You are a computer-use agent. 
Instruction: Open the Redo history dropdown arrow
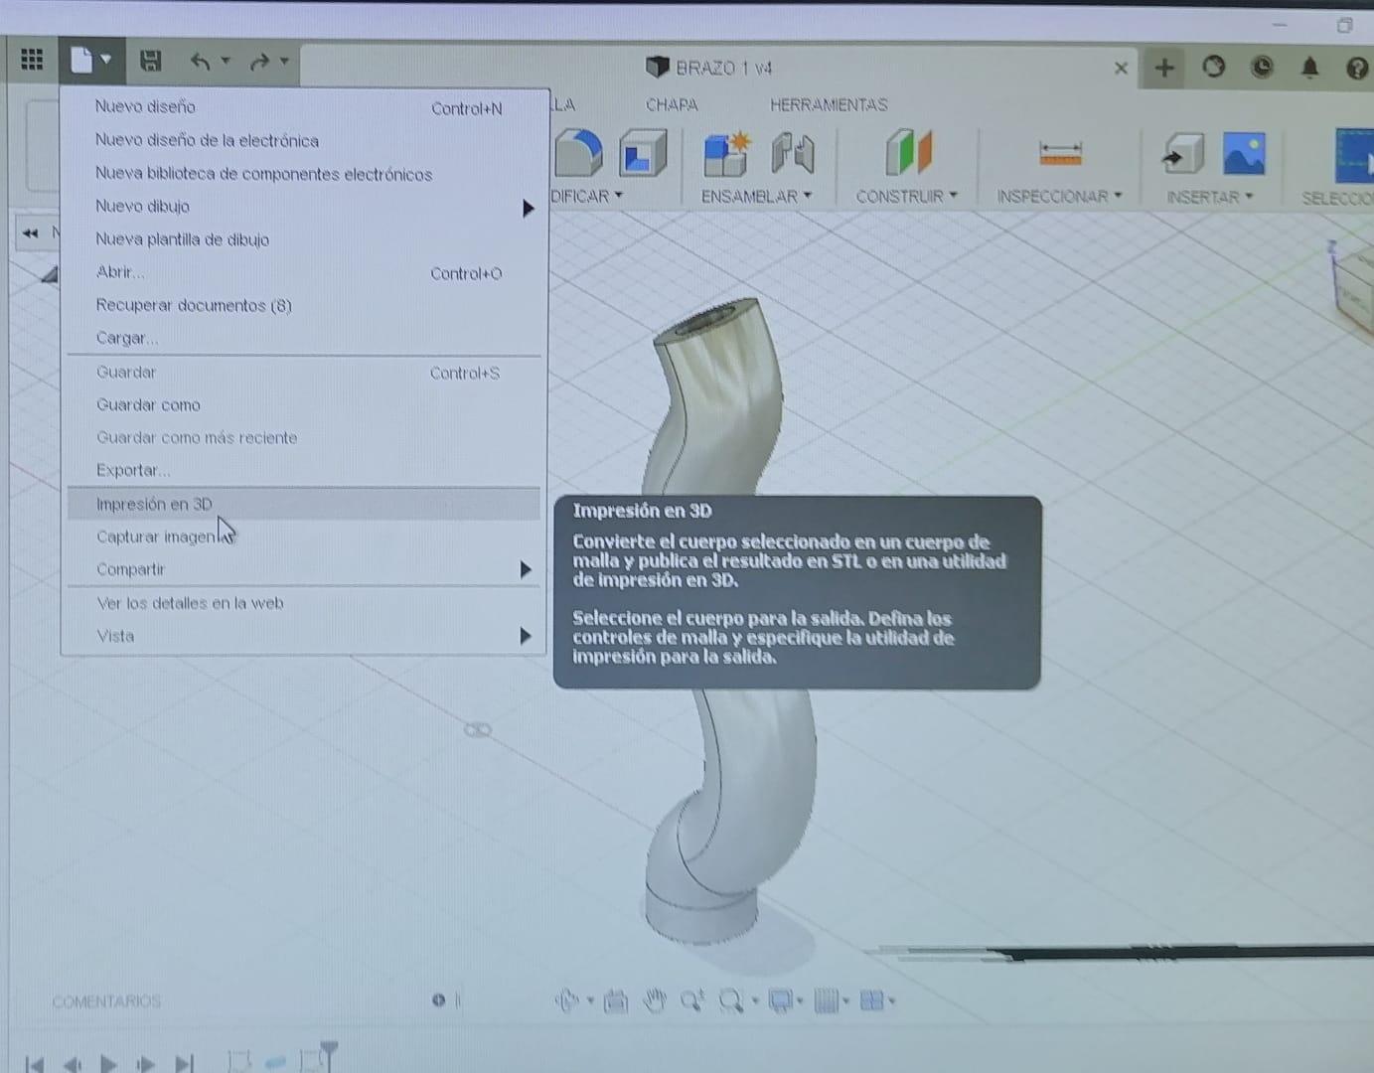coord(284,61)
